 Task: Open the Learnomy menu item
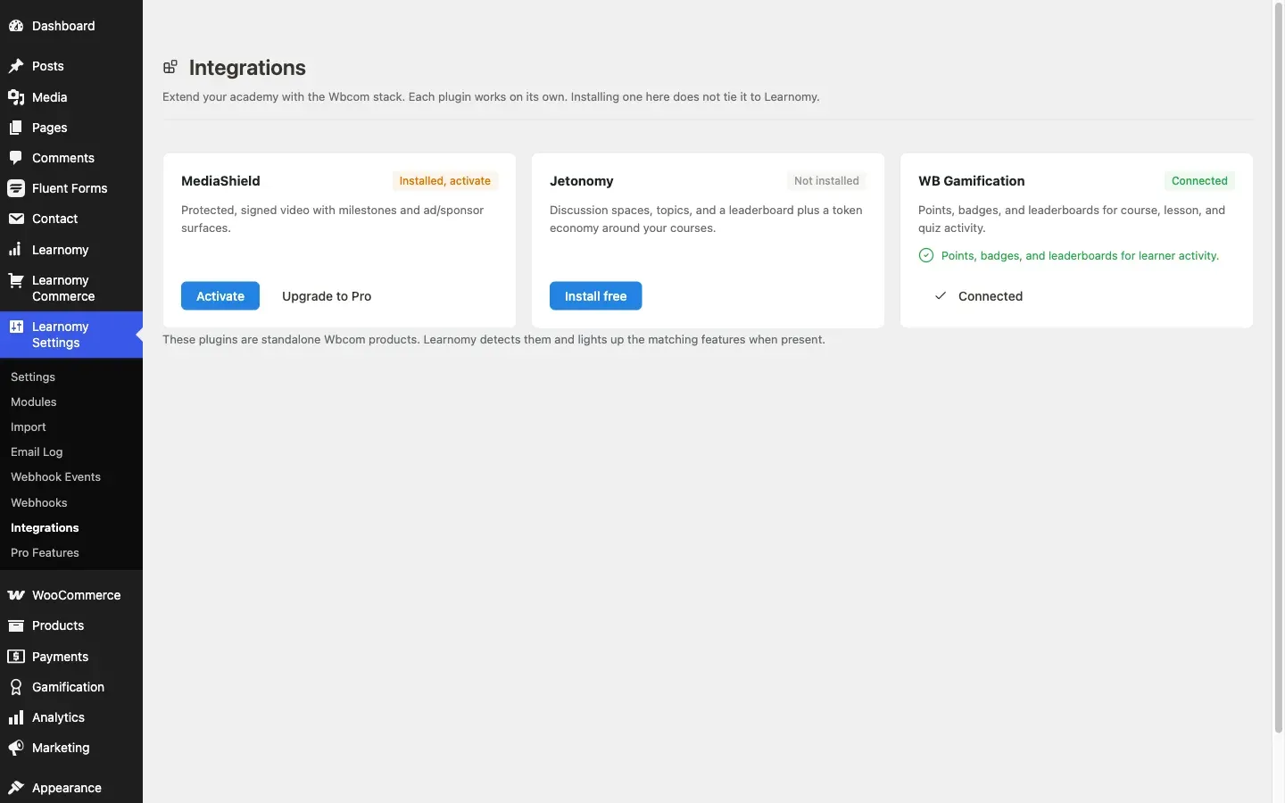[x=71, y=250]
